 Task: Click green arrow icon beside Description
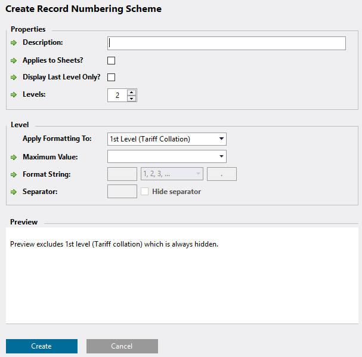tap(14, 43)
